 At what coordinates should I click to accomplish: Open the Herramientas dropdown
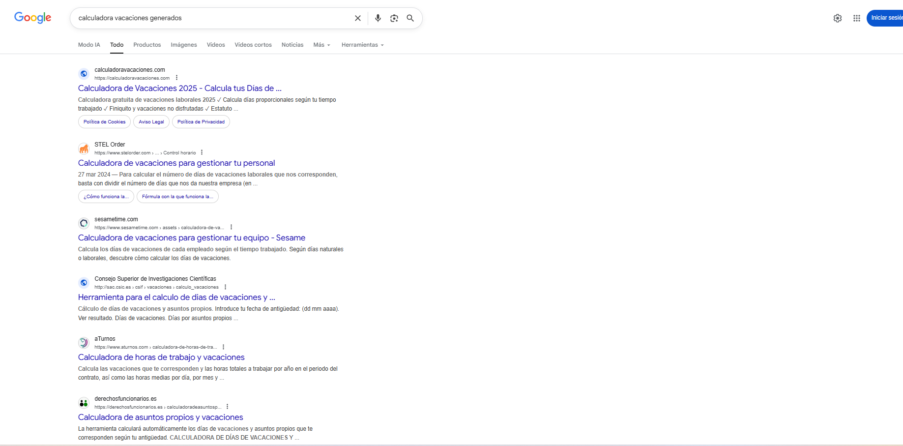pyautogui.click(x=362, y=45)
